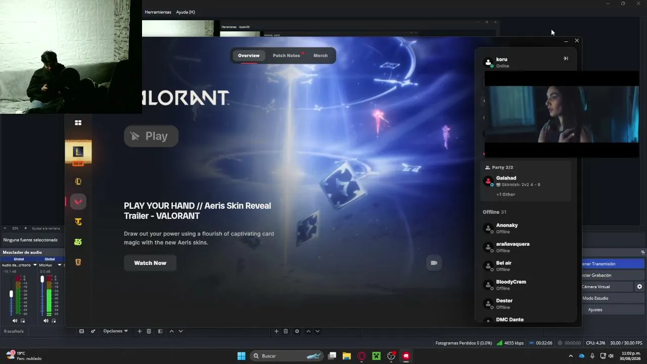Image resolution: width=647 pixels, height=364 pixels.
Task: Open koru's profile avatar
Action: pos(488,62)
